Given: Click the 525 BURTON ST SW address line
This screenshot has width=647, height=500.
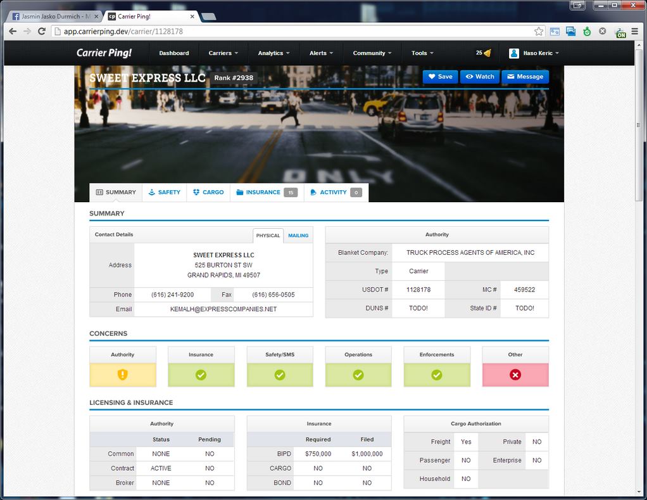Looking at the screenshot, I should [x=223, y=265].
